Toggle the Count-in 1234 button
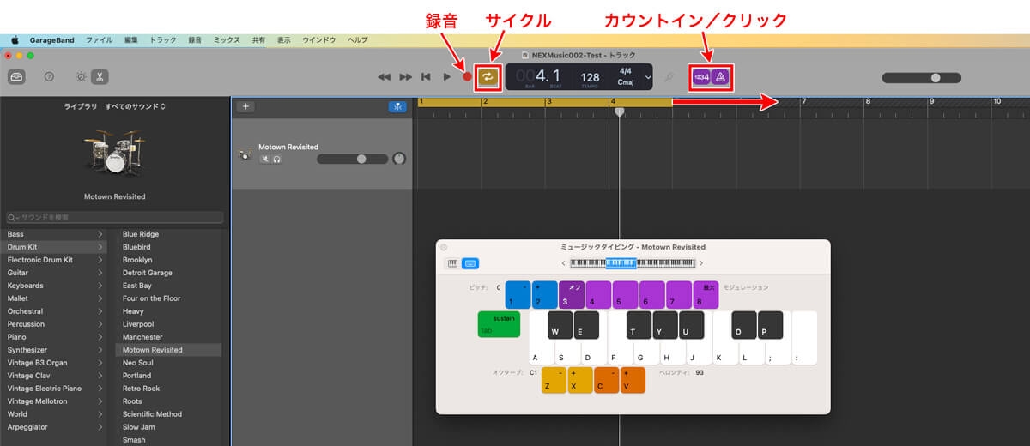Screen dimensions: 1030x446 pyautogui.click(x=701, y=77)
